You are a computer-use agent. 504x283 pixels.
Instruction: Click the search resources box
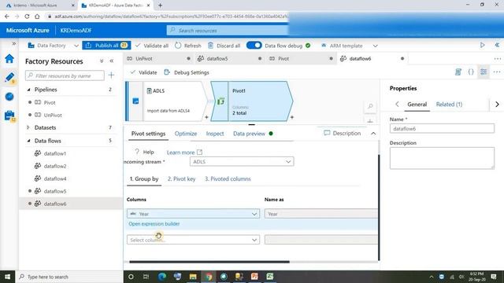(228, 31)
